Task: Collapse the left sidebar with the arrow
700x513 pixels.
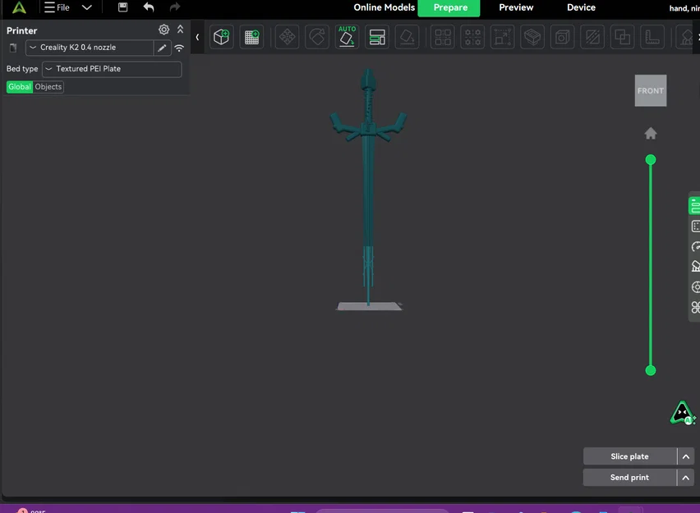Action: click(197, 37)
